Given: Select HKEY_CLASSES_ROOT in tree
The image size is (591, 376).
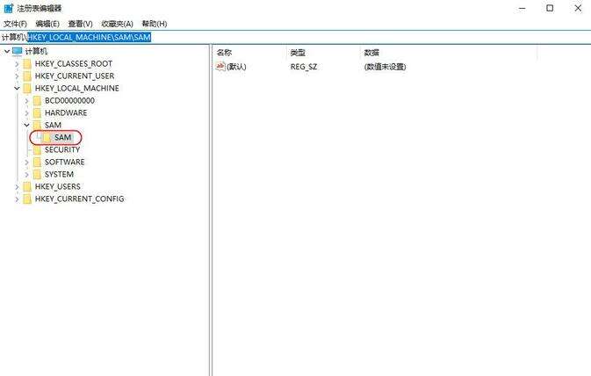Looking at the screenshot, I should tap(74, 64).
